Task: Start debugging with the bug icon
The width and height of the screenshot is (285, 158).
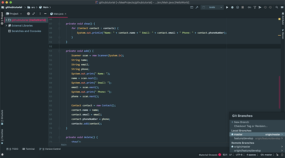Action: (232, 8)
